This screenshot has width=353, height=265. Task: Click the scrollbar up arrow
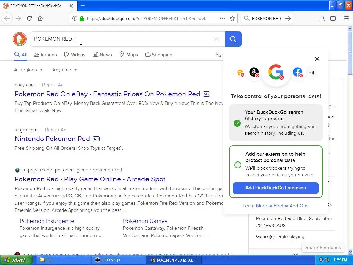point(350,28)
